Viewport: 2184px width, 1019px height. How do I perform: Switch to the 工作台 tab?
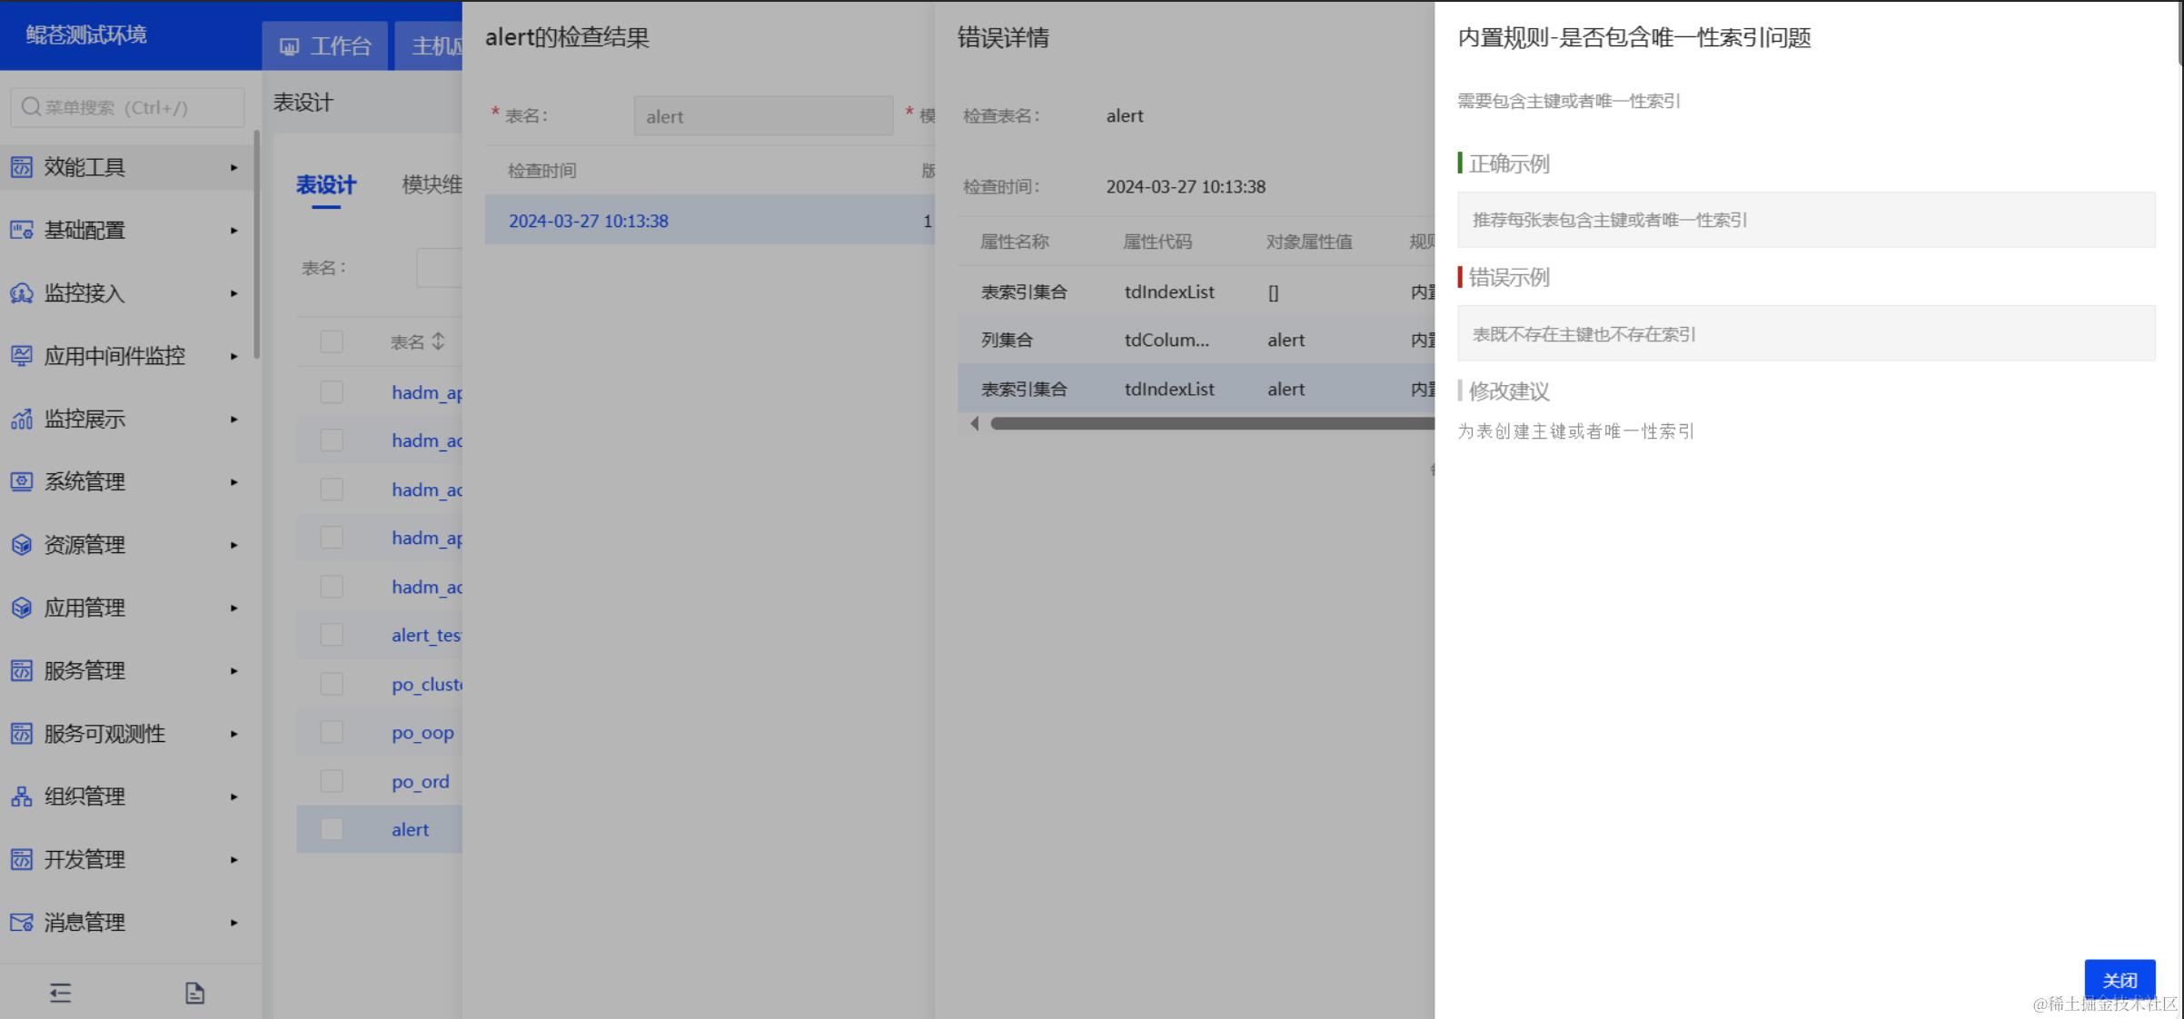(x=325, y=46)
